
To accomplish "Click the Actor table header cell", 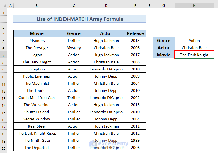I will pyautogui.click(x=106, y=33).
